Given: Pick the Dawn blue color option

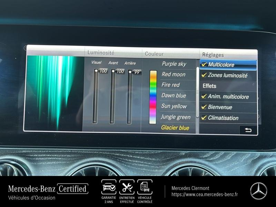Looking at the screenshot, I should (x=174, y=96).
